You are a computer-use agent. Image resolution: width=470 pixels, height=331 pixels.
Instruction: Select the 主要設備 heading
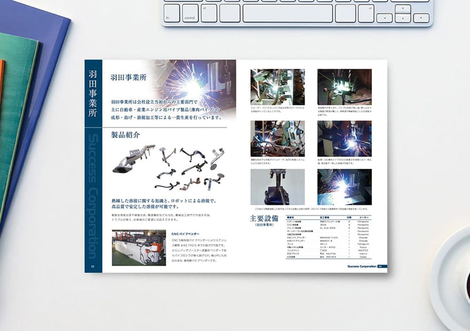click(x=264, y=218)
